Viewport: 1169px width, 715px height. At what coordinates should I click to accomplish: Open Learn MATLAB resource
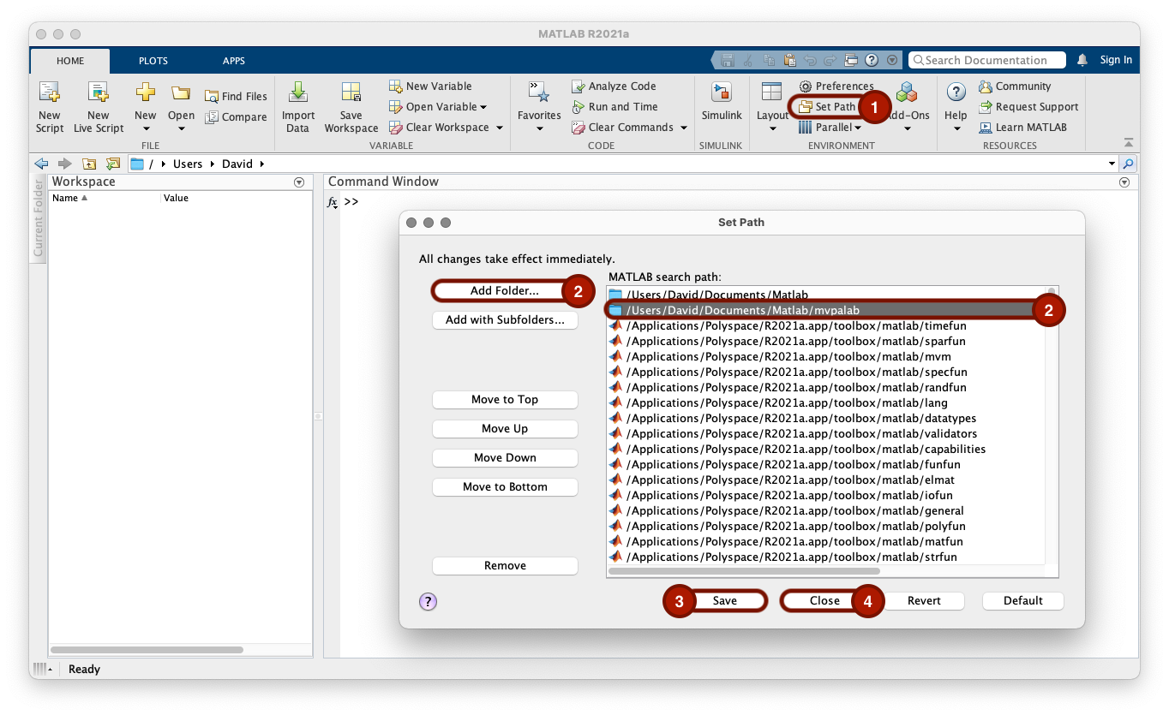1023,128
